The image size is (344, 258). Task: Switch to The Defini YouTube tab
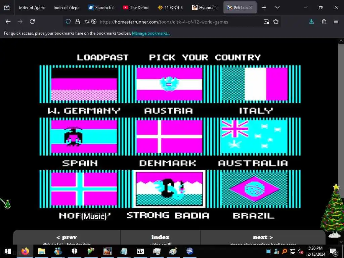(136, 8)
